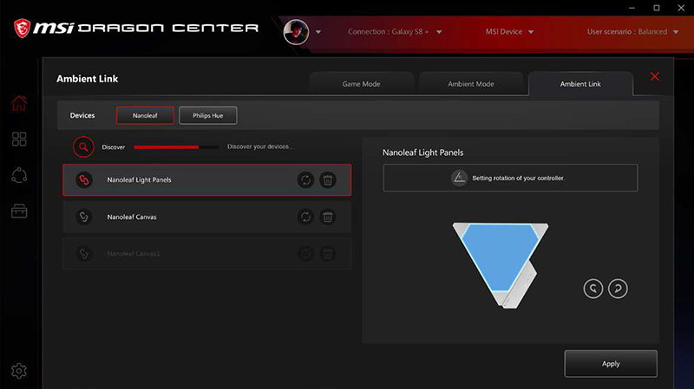Viewport: 694px width, 389px height.
Task: Delete Nanoleaf Canvas with trash icon
Action: (327, 217)
